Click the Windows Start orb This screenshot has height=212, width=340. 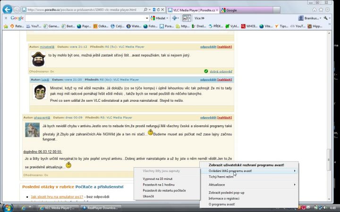pyautogui.click(x=8, y=208)
